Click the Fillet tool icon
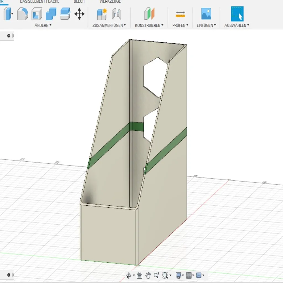 pos(23,14)
